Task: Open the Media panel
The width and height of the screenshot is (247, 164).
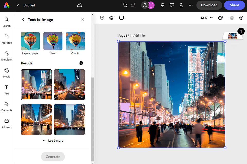Action: (x=7, y=73)
